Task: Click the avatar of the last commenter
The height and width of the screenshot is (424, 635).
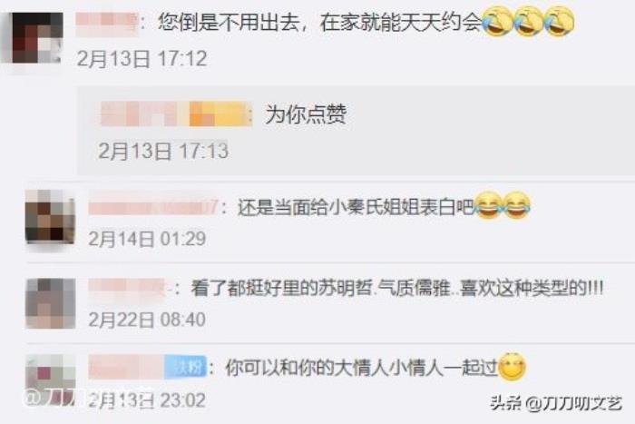Action: pyautogui.click(x=51, y=377)
